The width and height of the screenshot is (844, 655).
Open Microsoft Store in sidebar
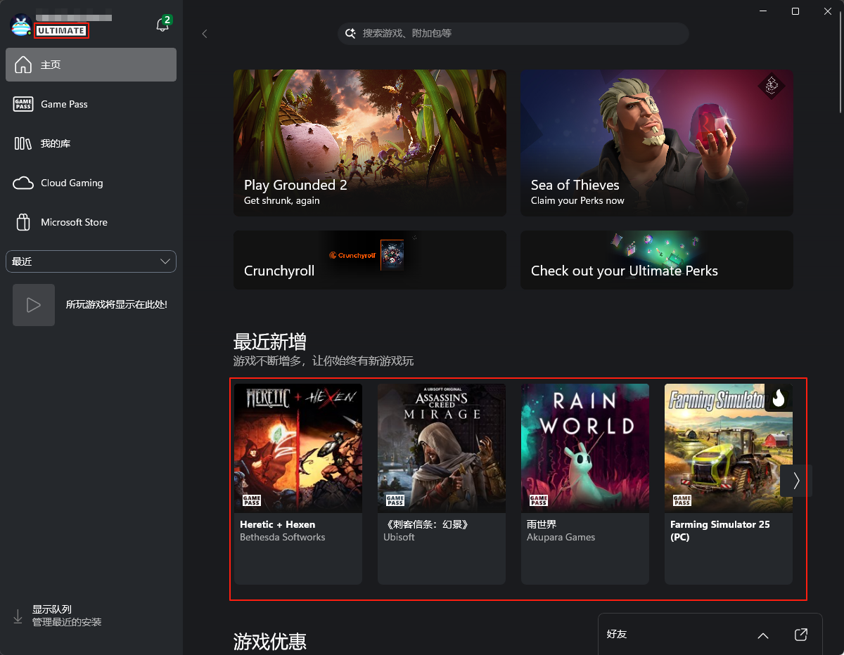[x=91, y=222]
